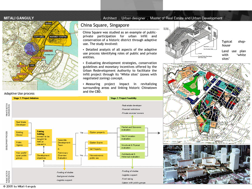Click the CLIFFORD PIER map label
The height and width of the screenshot is (189, 252).
click(46, 51)
